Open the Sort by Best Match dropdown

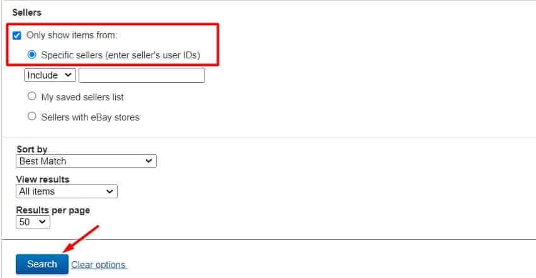coord(86,161)
